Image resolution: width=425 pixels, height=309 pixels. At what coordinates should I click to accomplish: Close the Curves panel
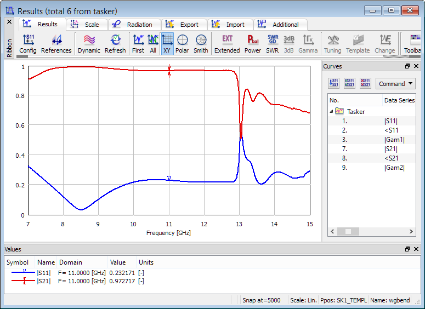coord(417,66)
